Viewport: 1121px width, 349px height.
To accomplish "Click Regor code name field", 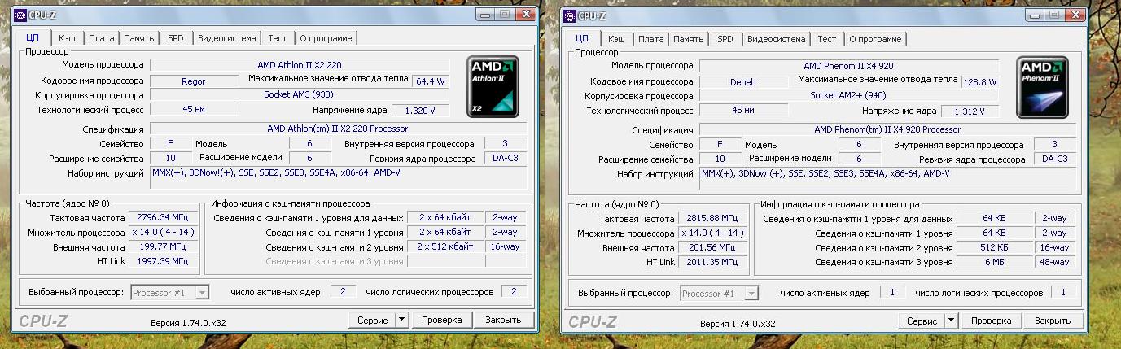I will 194,81.
